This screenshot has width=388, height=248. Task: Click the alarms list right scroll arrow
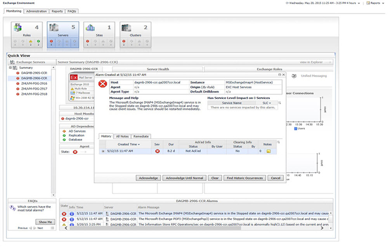click(322, 228)
